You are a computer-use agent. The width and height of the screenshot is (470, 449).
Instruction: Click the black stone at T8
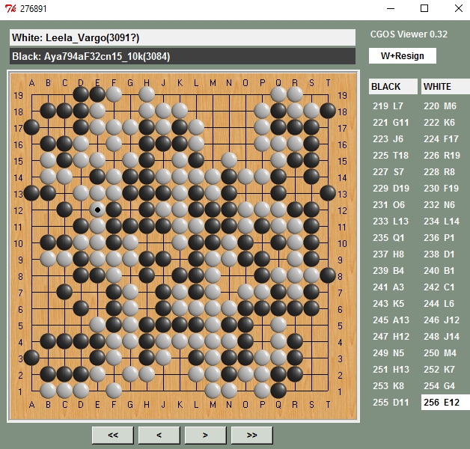(328, 275)
